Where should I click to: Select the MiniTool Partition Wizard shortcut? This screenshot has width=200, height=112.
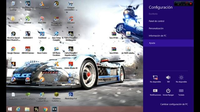click(42, 97)
